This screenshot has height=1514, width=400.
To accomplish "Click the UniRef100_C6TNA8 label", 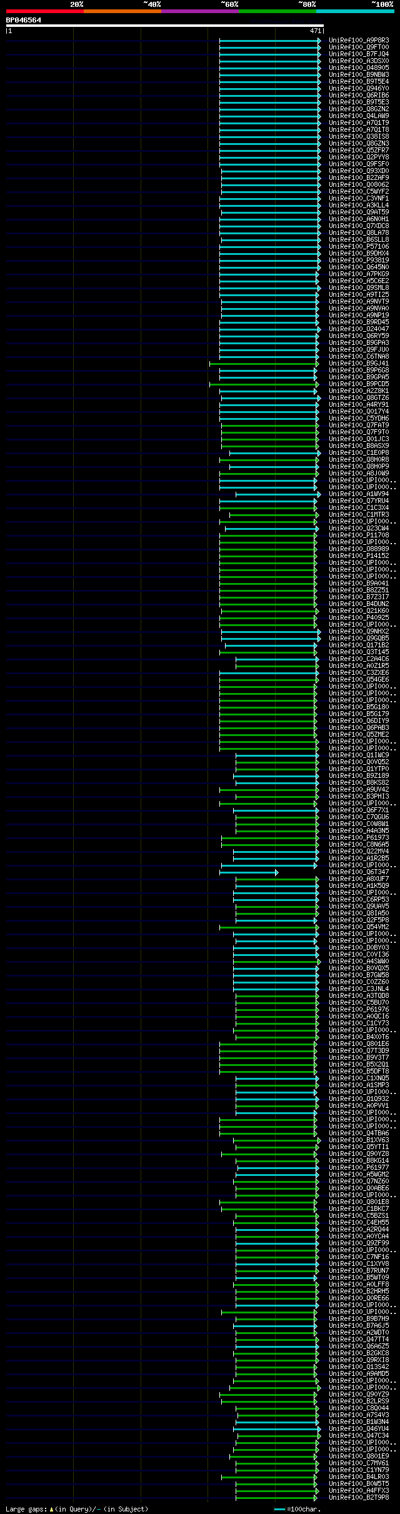I will click(359, 357).
